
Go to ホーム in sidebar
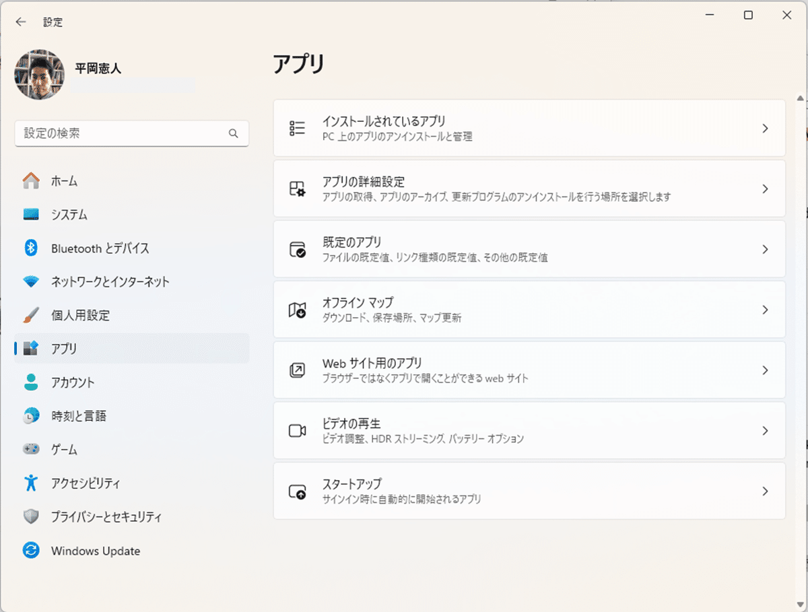131,181
